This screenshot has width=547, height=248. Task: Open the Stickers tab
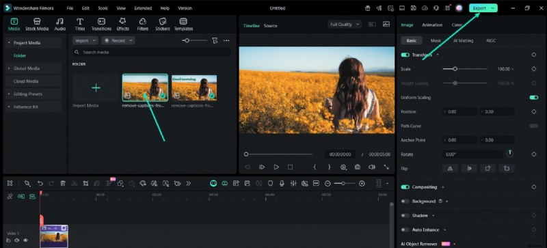coord(163,25)
